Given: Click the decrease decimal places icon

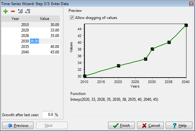Looking at the screenshot, I should tap(28, 11).
